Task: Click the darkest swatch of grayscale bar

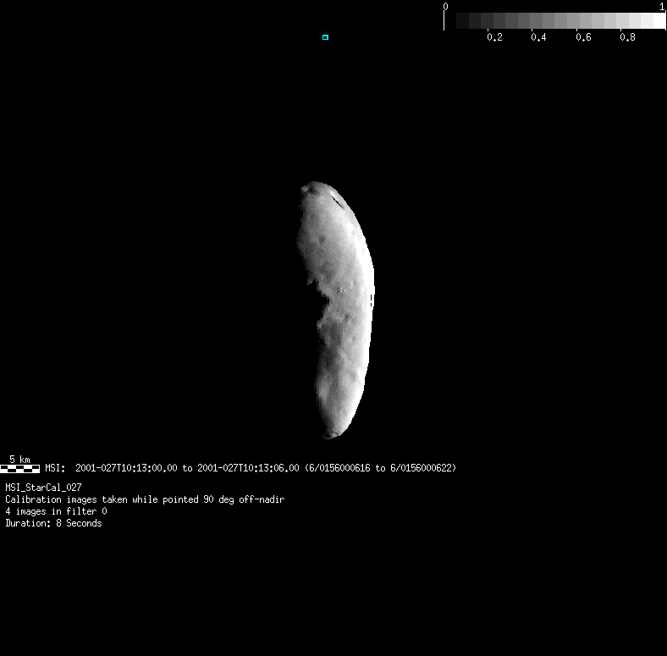Action: tap(463, 21)
